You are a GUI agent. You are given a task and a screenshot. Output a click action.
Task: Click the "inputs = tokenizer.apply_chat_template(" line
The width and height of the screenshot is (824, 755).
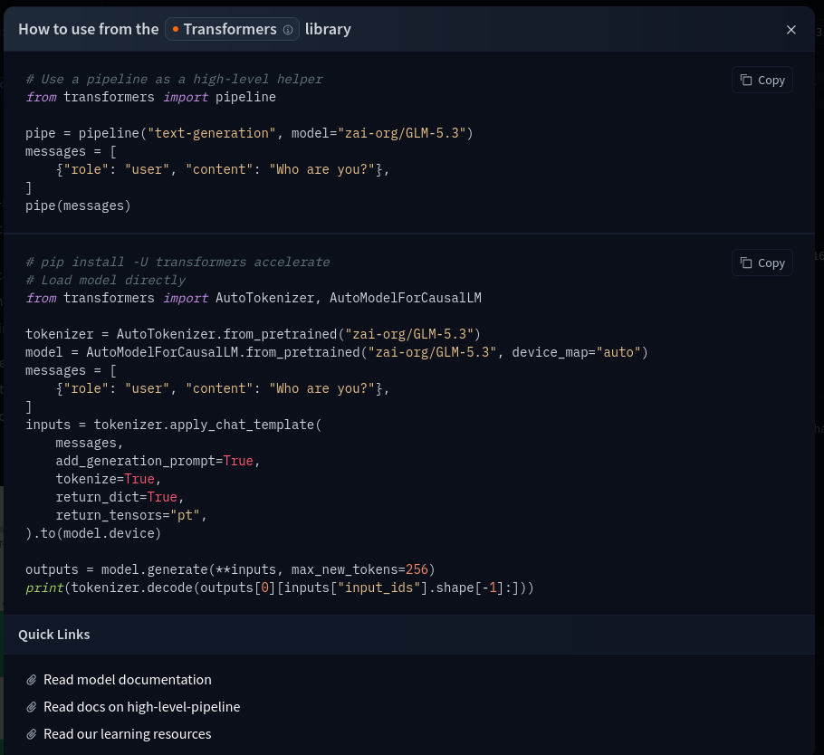point(174,425)
